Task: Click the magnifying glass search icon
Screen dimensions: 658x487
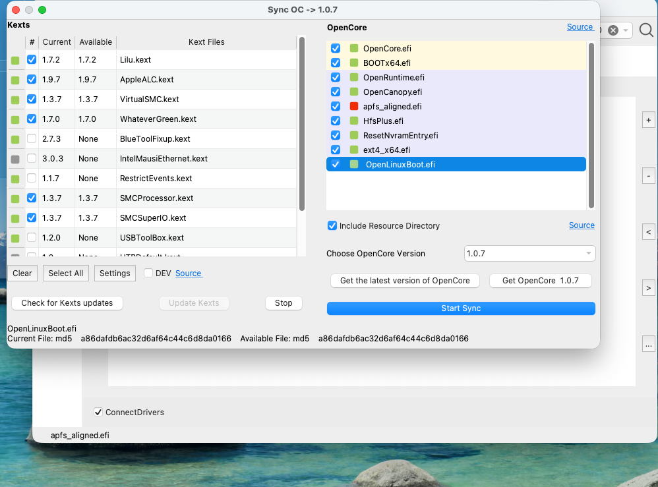Action: click(x=646, y=30)
